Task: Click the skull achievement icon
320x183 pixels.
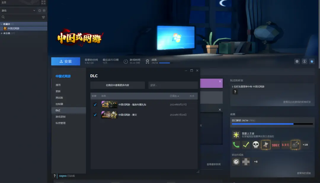Action: (x=256, y=145)
